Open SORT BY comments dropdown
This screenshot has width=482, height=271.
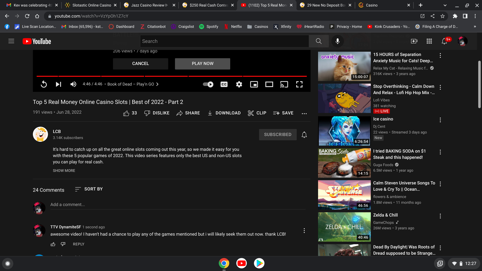click(x=89, y=189)
